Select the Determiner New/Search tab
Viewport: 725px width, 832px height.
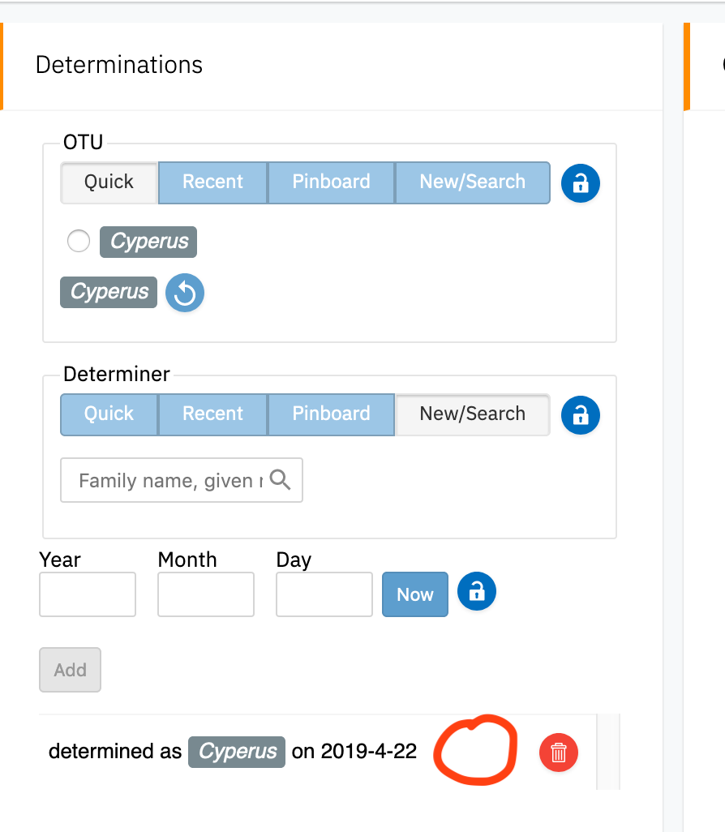473,414
